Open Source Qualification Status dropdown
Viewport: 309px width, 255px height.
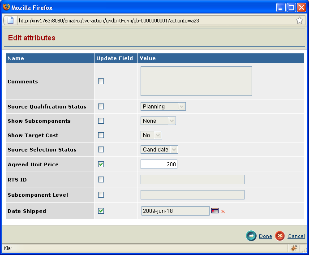[x=163, y=107]
